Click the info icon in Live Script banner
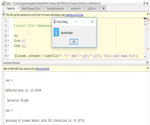Viewport: 150px width, 125px height. [4, 14]
